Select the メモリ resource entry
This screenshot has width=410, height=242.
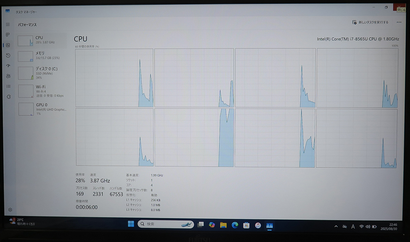point(42,56)
